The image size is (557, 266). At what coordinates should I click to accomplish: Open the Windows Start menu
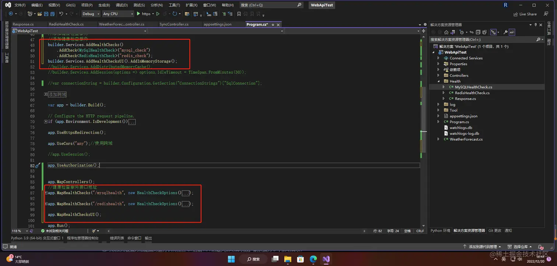pyautogui.click(x=231, y=259)
